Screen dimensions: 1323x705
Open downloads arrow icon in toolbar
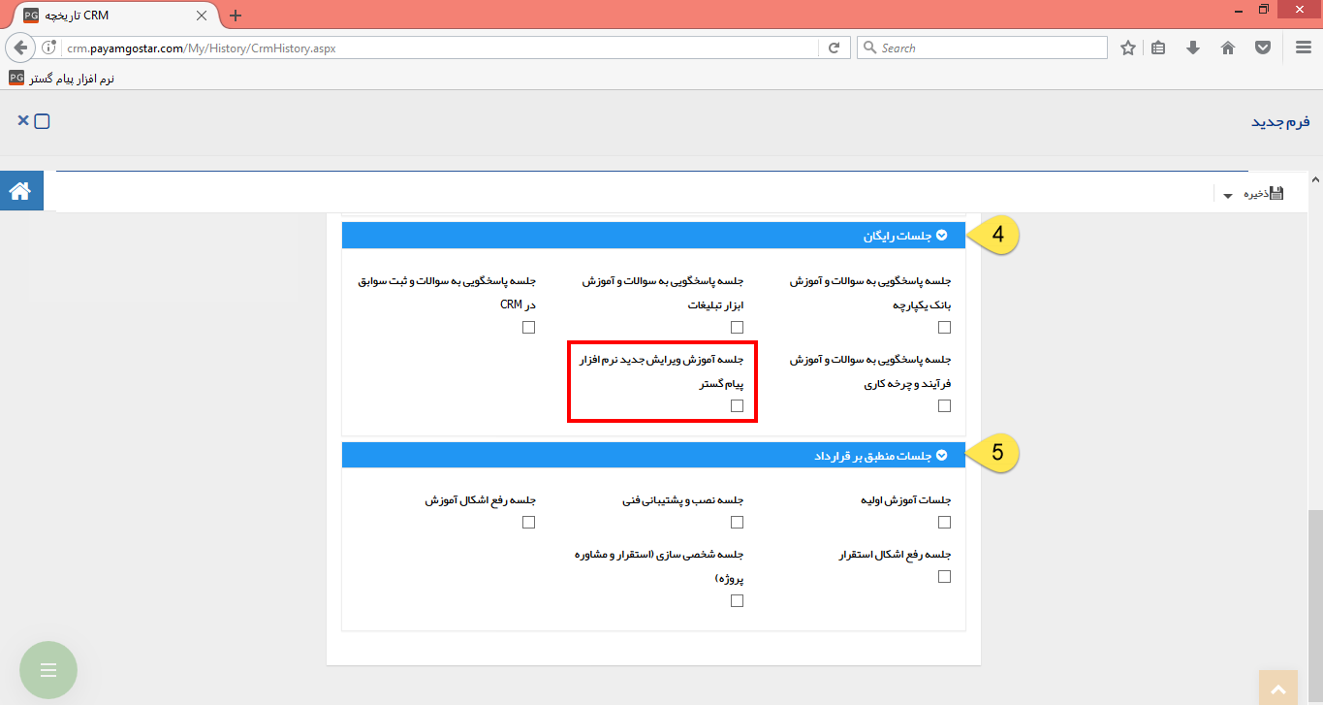coord(1193,48)
